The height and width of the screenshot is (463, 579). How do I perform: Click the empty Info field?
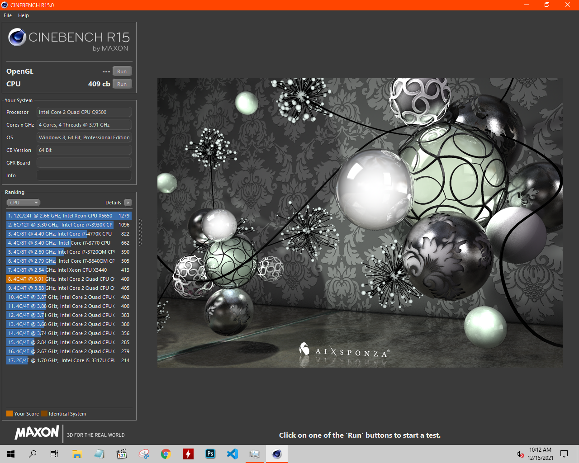click(84, 175)
